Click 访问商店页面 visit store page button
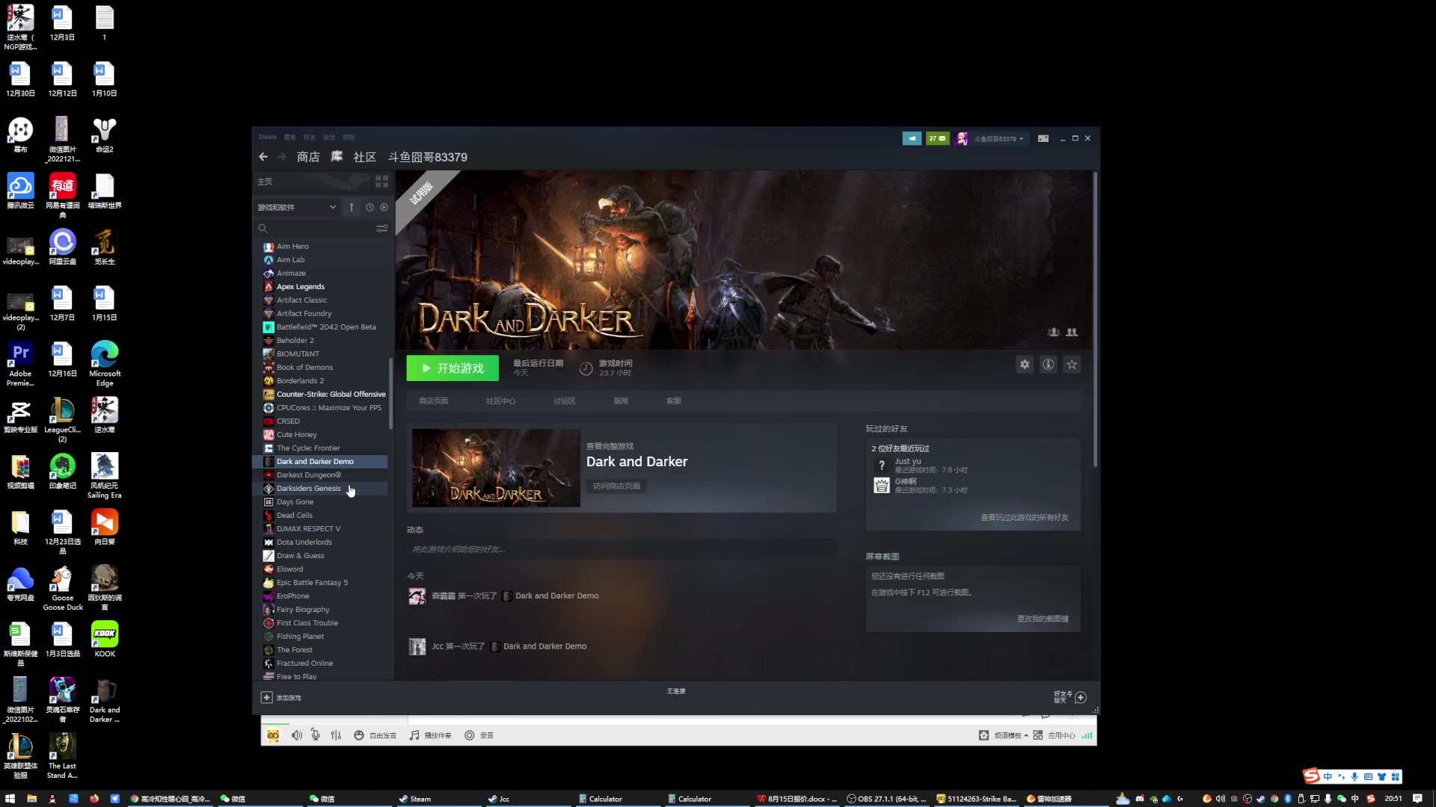The height and width of the screenshot is (807, 1436). tap(617, 486)
